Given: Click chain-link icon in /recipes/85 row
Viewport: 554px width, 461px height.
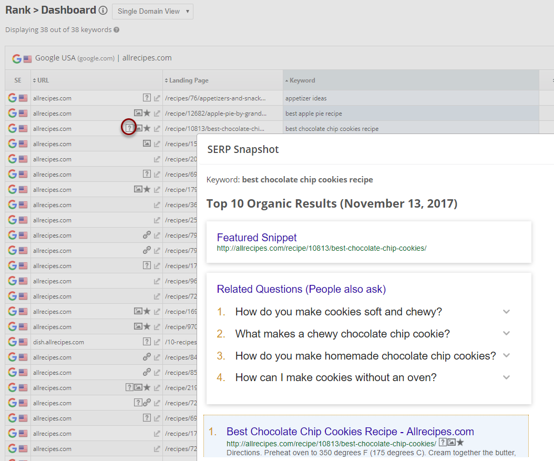Looking at the screenshot, I should point(147,372).
